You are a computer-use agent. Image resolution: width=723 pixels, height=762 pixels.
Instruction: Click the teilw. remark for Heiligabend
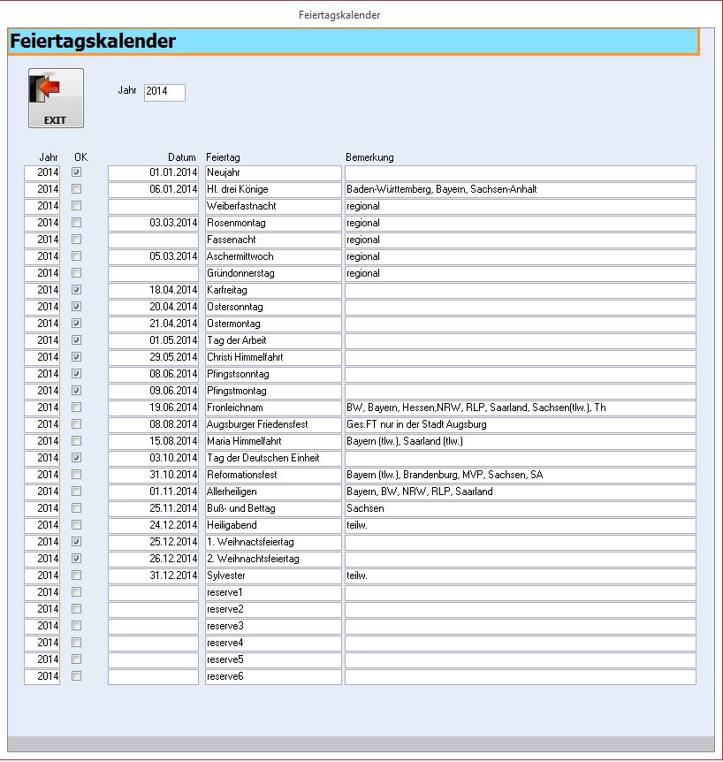521,526
